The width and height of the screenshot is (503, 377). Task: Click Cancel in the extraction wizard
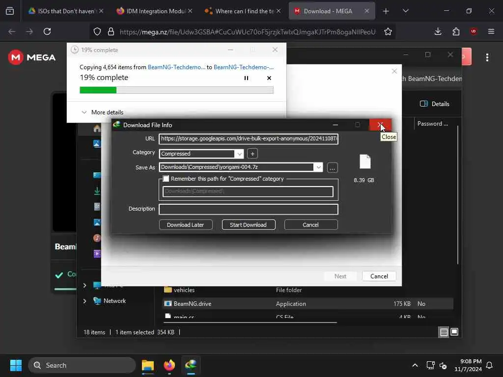coord(379,276)
